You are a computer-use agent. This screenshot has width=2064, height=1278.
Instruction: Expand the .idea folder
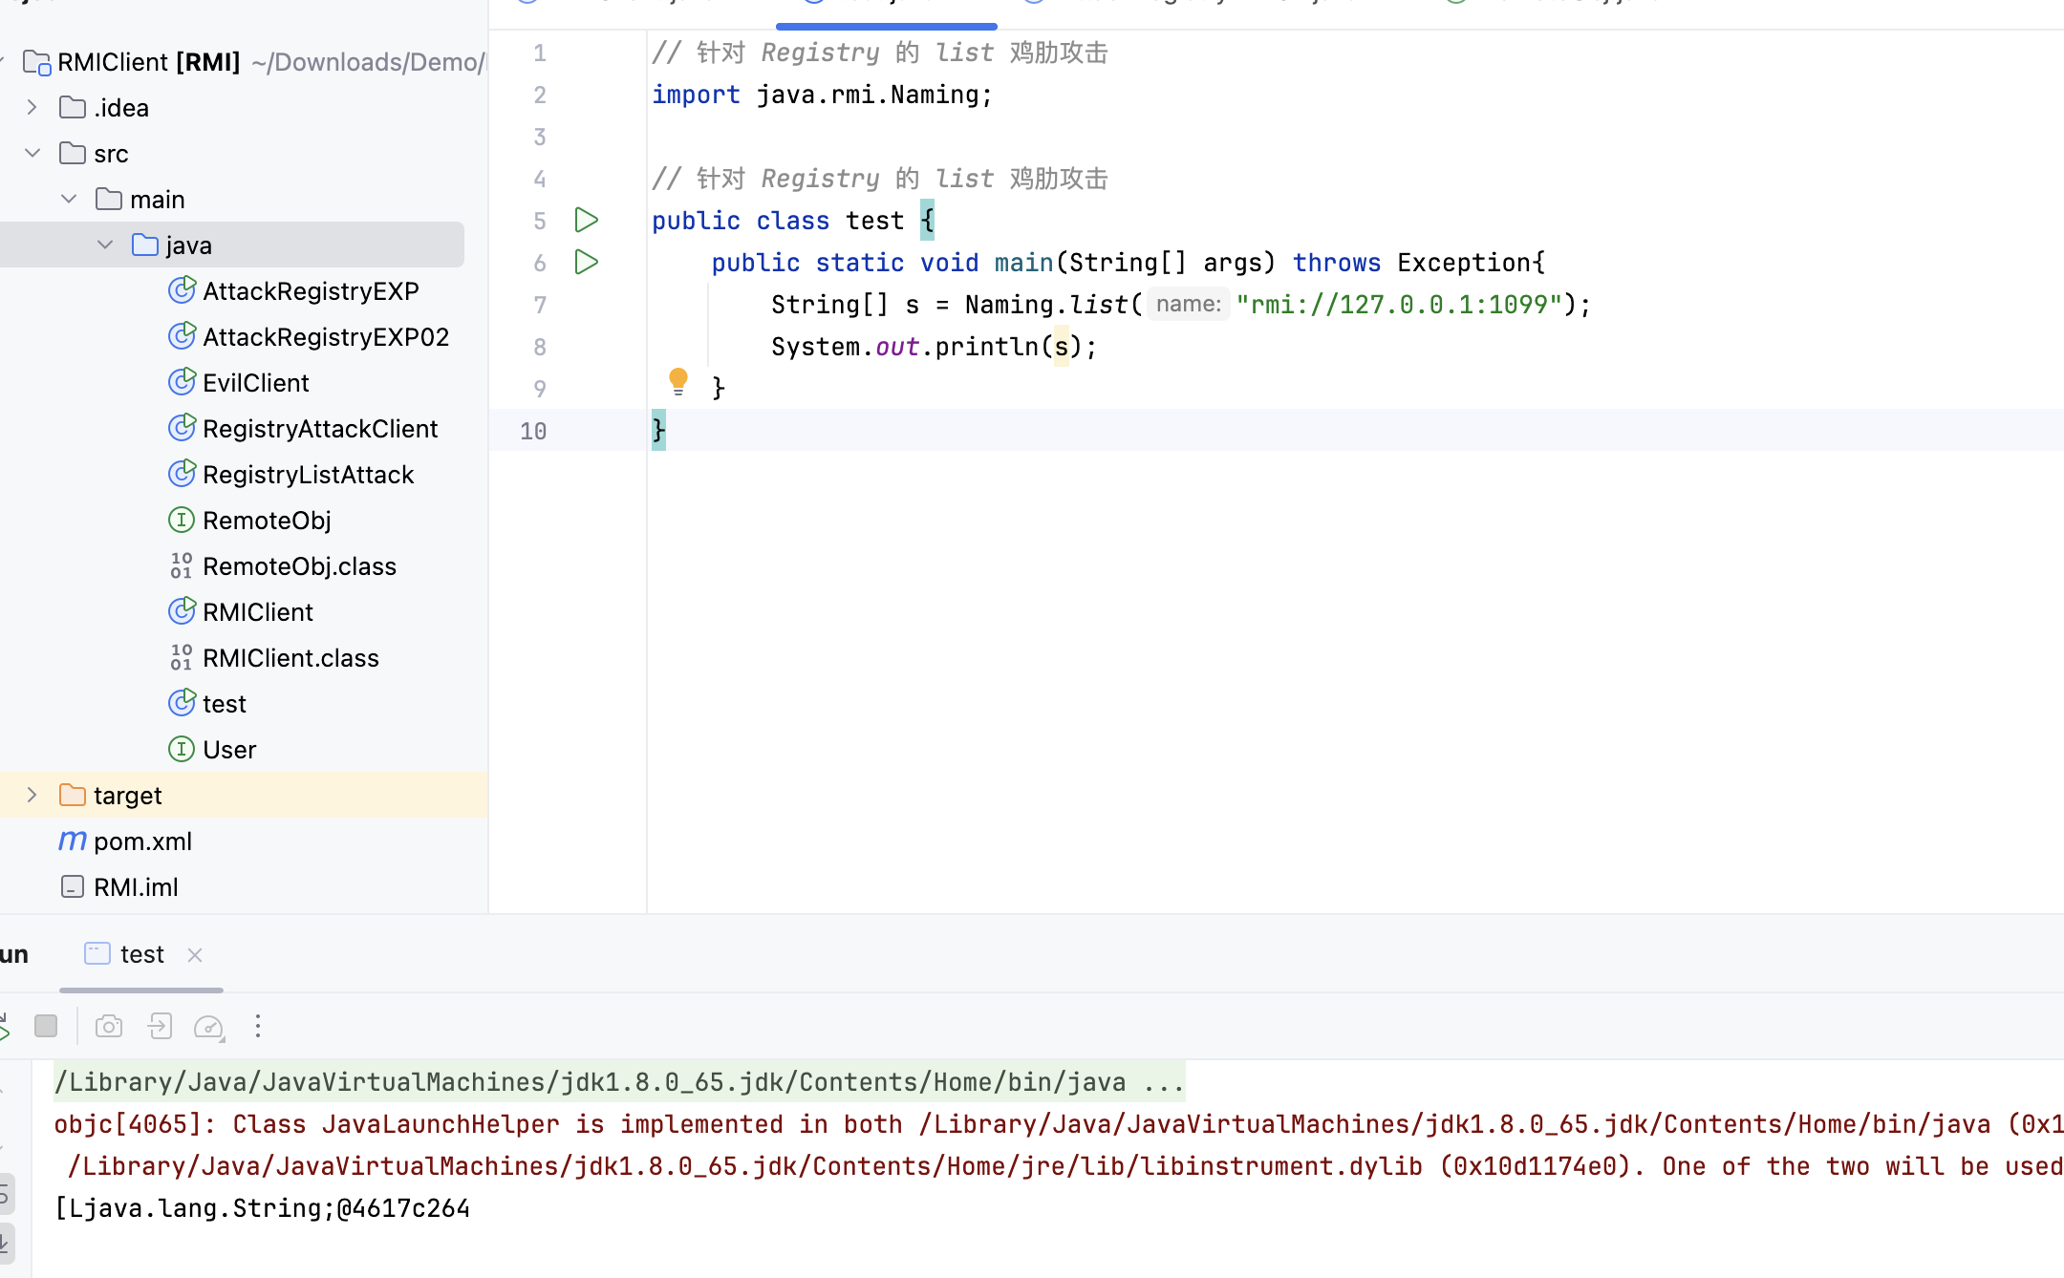pyautogui.click(x=32, y=108)
